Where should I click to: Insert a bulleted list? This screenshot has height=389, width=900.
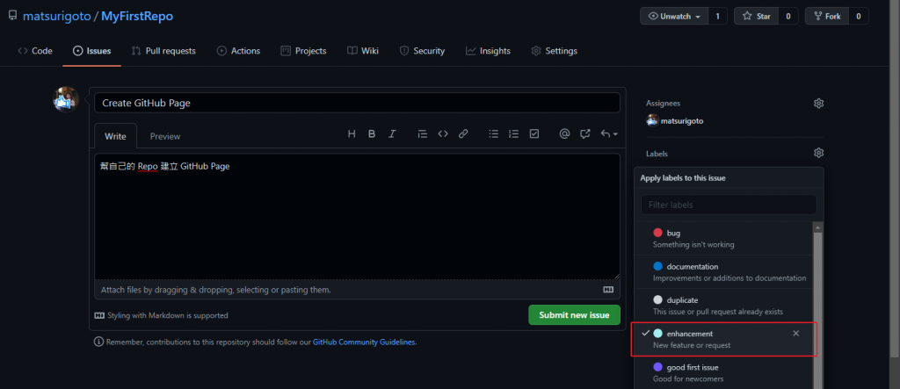[494, 133]
